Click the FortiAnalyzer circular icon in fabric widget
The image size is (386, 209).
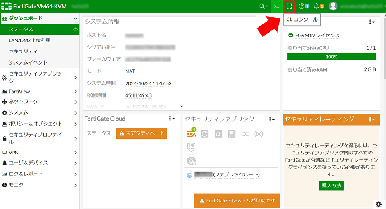click(x=205, y=134)
